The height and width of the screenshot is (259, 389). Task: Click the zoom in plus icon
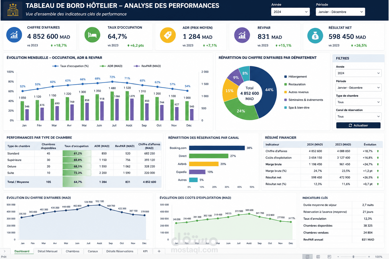(369, 257)
